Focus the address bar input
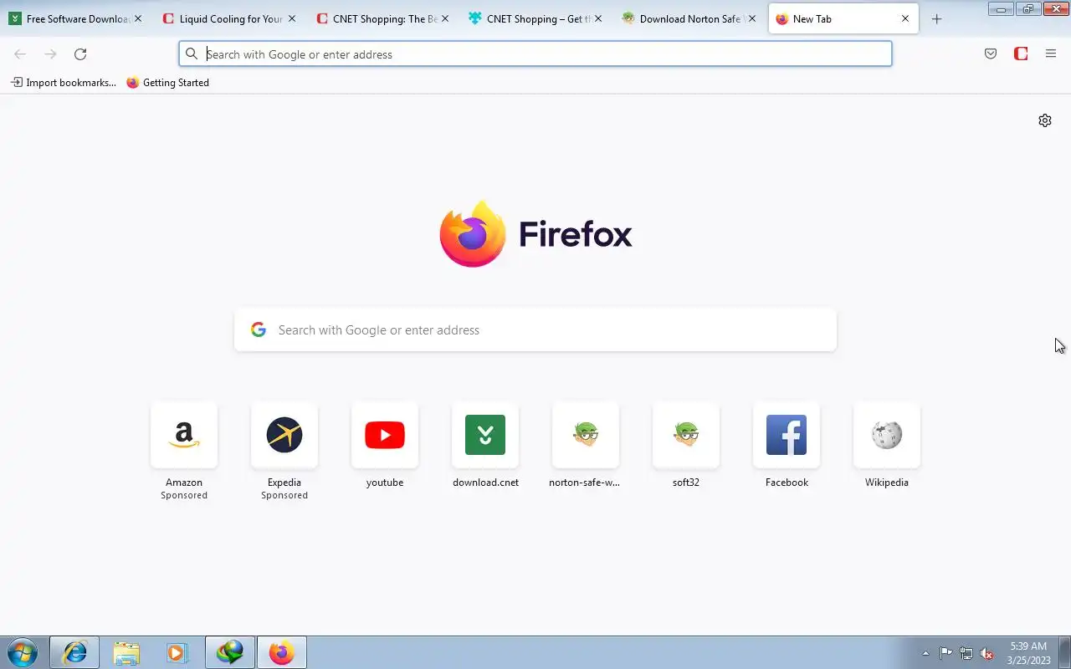 pos(535,54)
